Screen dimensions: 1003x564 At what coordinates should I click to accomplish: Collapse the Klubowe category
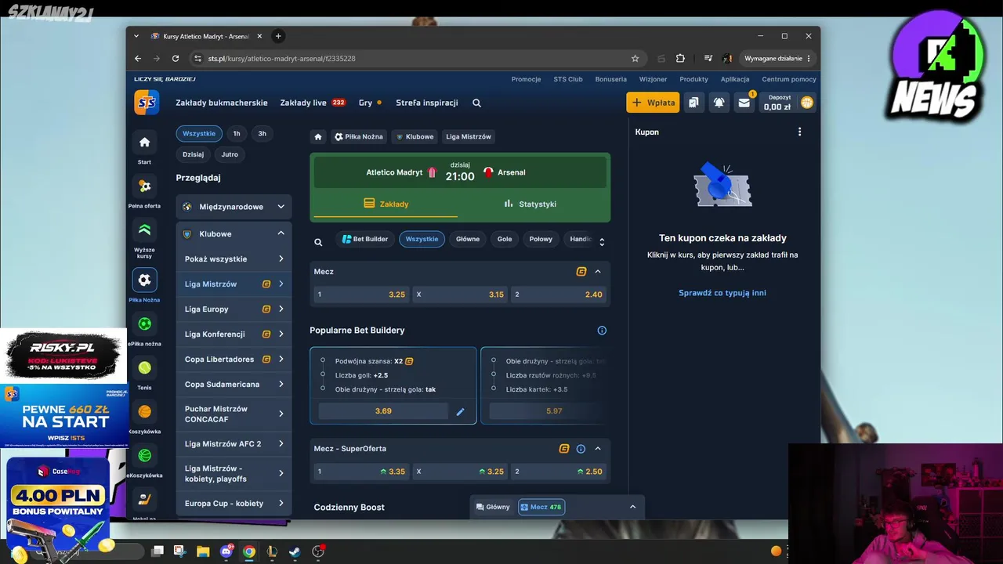pos(234,233)
